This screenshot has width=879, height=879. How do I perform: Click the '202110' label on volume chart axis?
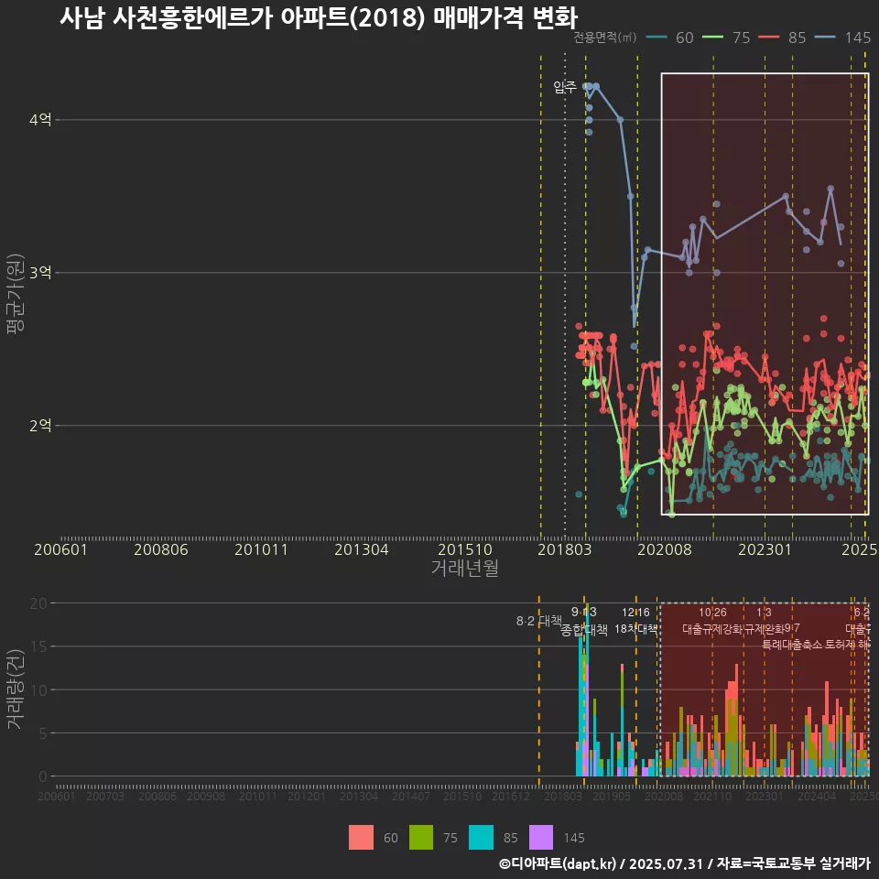pos(712,796)
